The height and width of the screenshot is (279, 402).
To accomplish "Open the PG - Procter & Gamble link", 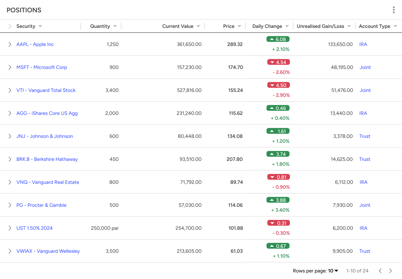I will [x=41, y=205].
